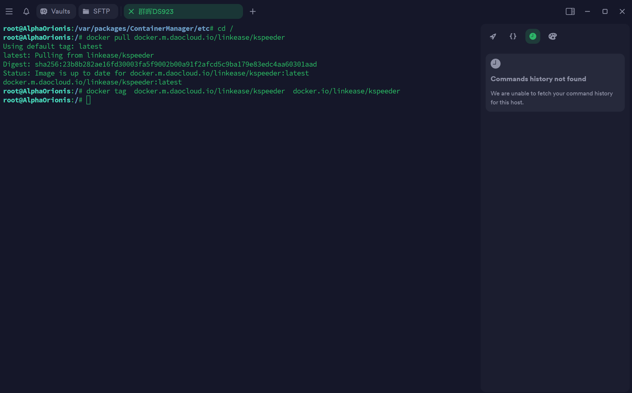Viewport: 632px width, 393px height.
Task: Click the clock icon on the history card
Action: point(495,64)
